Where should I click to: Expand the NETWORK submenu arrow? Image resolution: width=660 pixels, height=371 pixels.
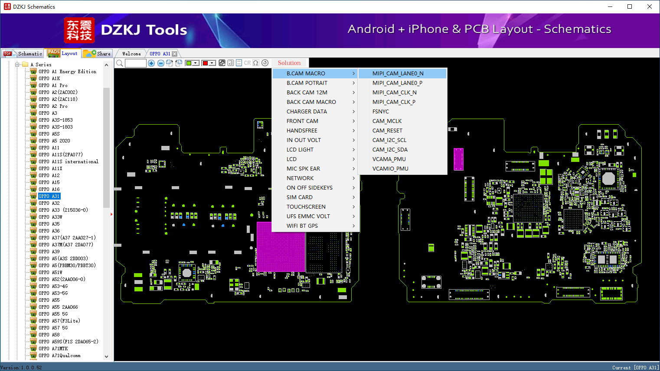pyautogui.click(x=354, y=178)
